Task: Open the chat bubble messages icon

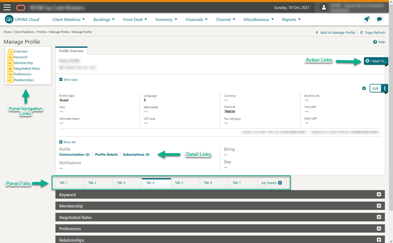Action: click(x=379, y=19)
